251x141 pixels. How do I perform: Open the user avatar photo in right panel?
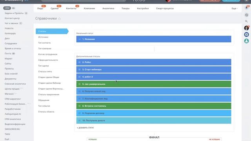click(246, 28)
